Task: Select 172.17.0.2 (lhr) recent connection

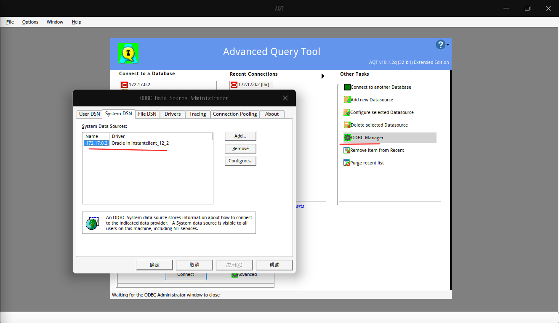Action: tap(252, 85)
